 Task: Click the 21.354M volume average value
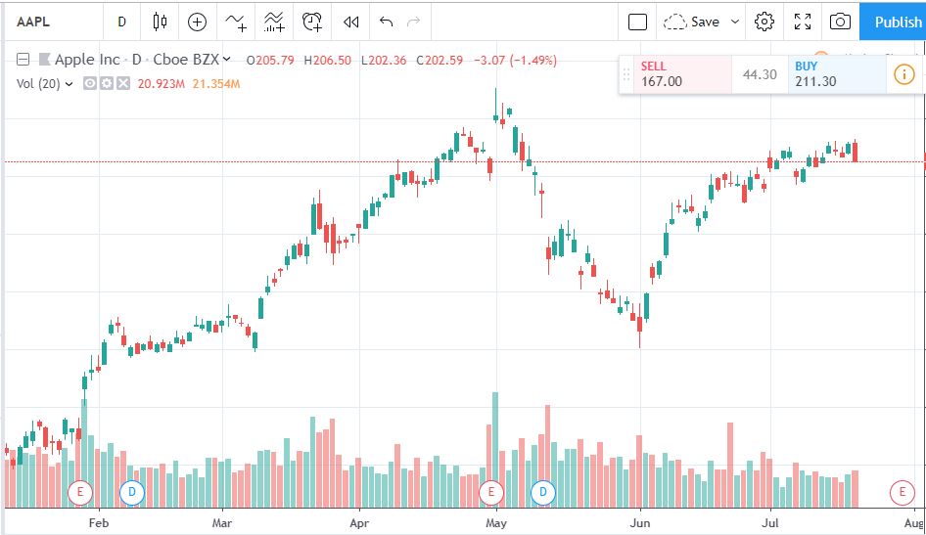[x=216, y=84]
